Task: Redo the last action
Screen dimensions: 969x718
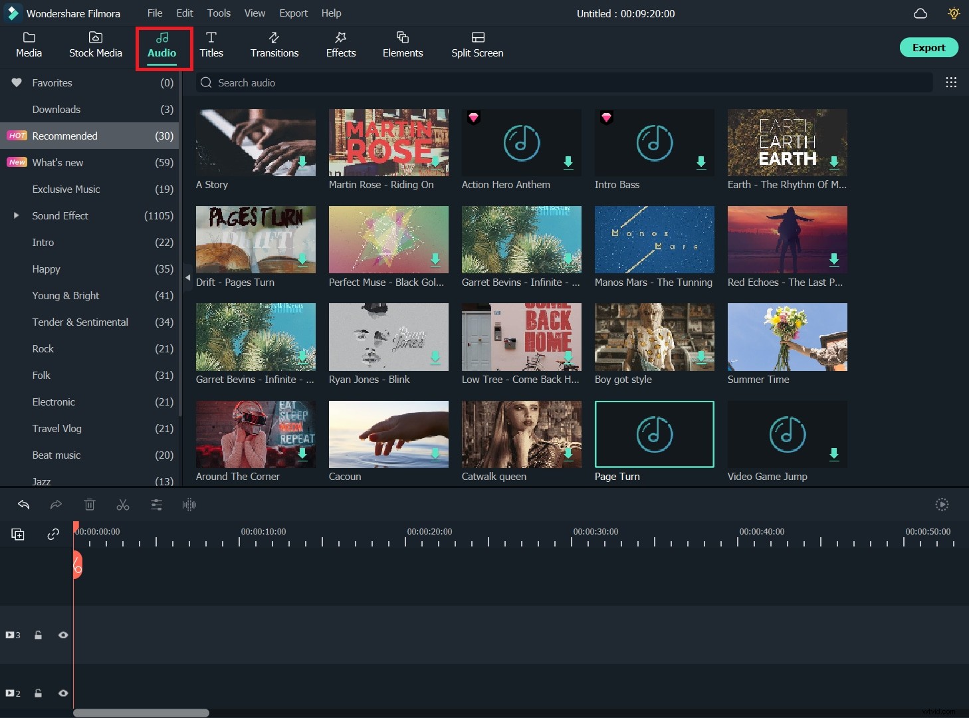Action: coord(56,505)
